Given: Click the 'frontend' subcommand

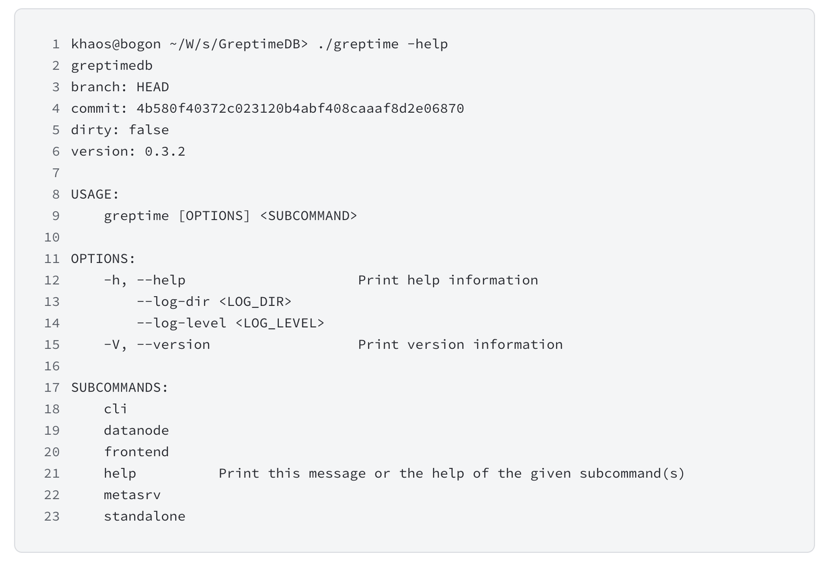Looking at the screenshot, I should (x=136, y=452).
